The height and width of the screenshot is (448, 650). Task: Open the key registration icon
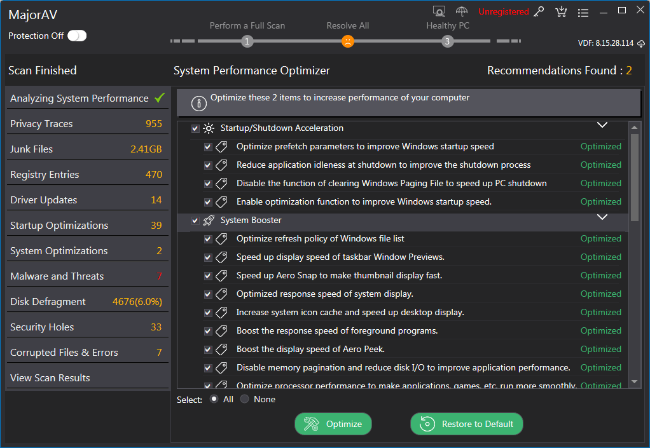click(539, 11)
